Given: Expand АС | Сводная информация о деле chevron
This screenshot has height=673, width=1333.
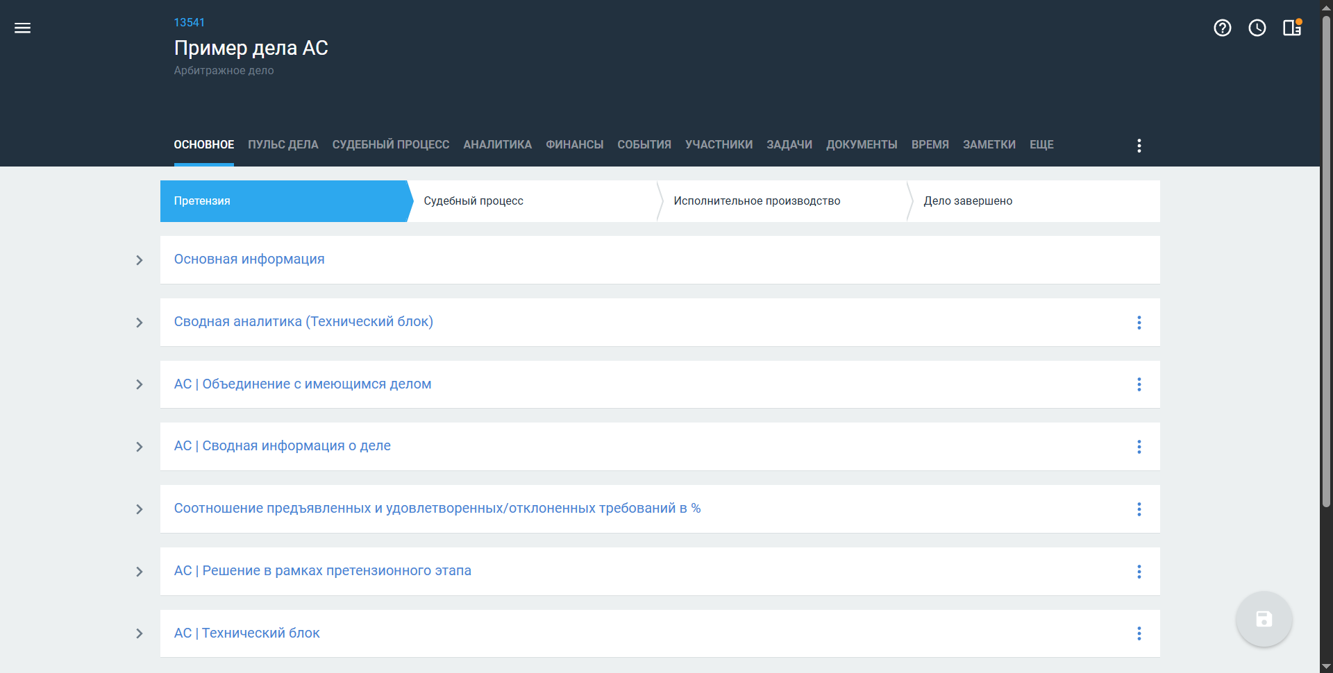Looking at the screenshot, I should (140, 447).
